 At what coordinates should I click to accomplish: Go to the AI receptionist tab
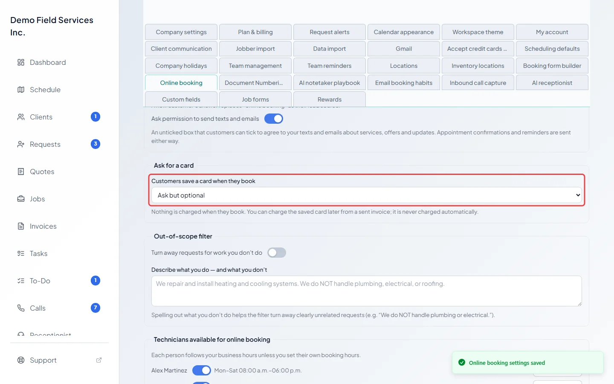552,83
